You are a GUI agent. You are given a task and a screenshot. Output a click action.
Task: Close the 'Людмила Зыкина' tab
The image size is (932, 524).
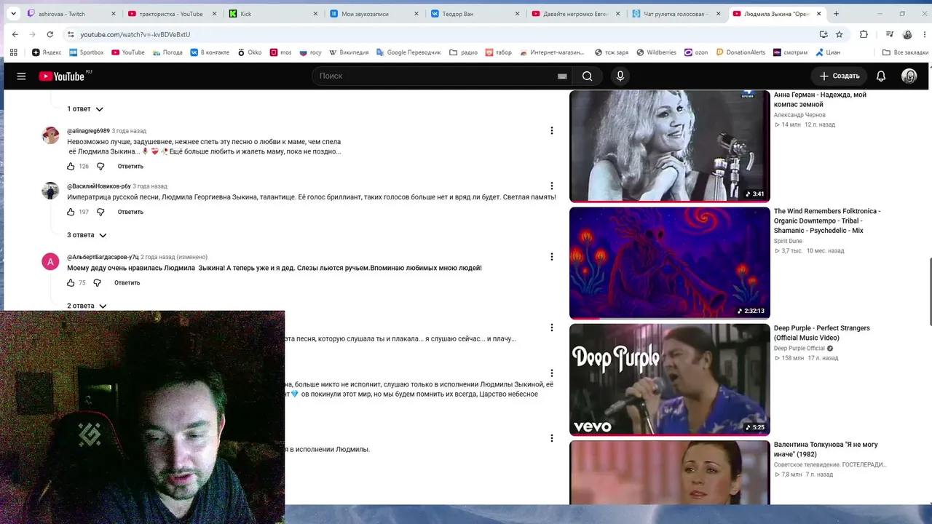819,14
